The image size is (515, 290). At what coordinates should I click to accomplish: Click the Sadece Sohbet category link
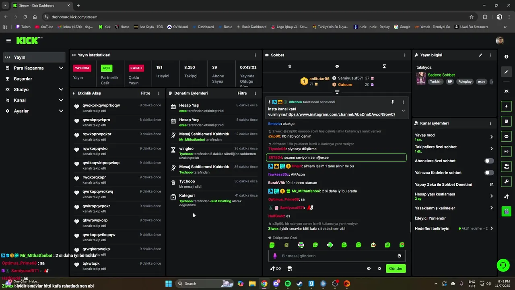(441, 75)
